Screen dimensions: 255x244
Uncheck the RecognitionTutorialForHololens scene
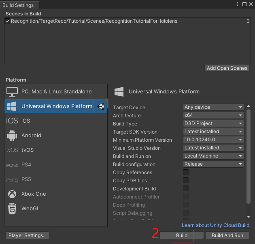(7, 21)
